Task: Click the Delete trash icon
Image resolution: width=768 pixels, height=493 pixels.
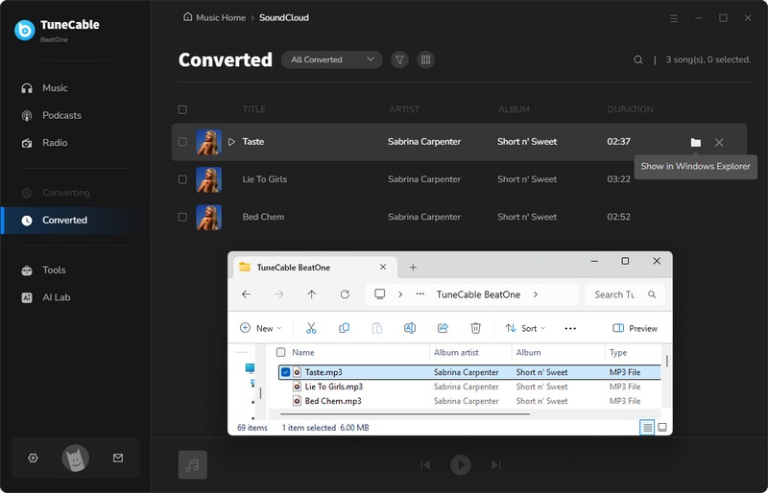Action: pos(475,328)
